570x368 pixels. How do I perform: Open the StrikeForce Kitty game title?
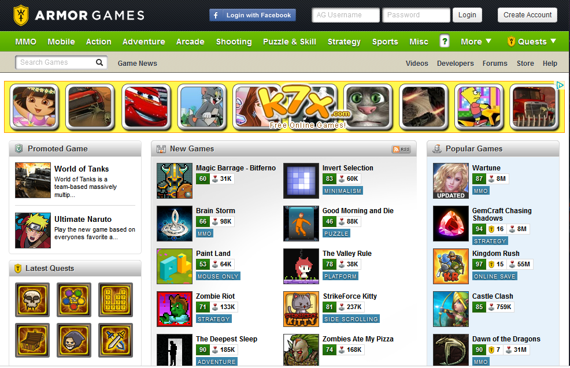click(x=350, y=296)
